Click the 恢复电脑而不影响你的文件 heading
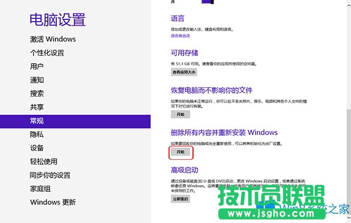 [x=212, y=91]
